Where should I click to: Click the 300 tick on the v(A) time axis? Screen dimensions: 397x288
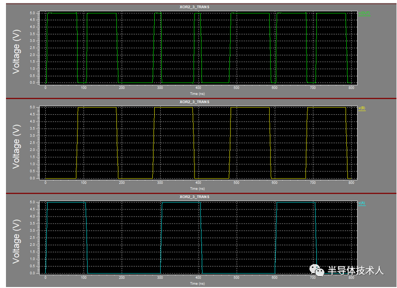coord(160,278)
